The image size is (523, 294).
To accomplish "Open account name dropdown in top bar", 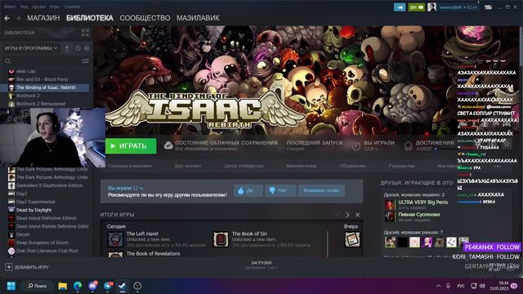I will coord(458,7).
